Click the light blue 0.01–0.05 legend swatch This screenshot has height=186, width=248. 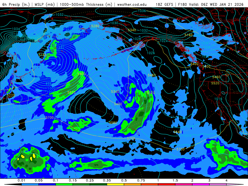30,184
